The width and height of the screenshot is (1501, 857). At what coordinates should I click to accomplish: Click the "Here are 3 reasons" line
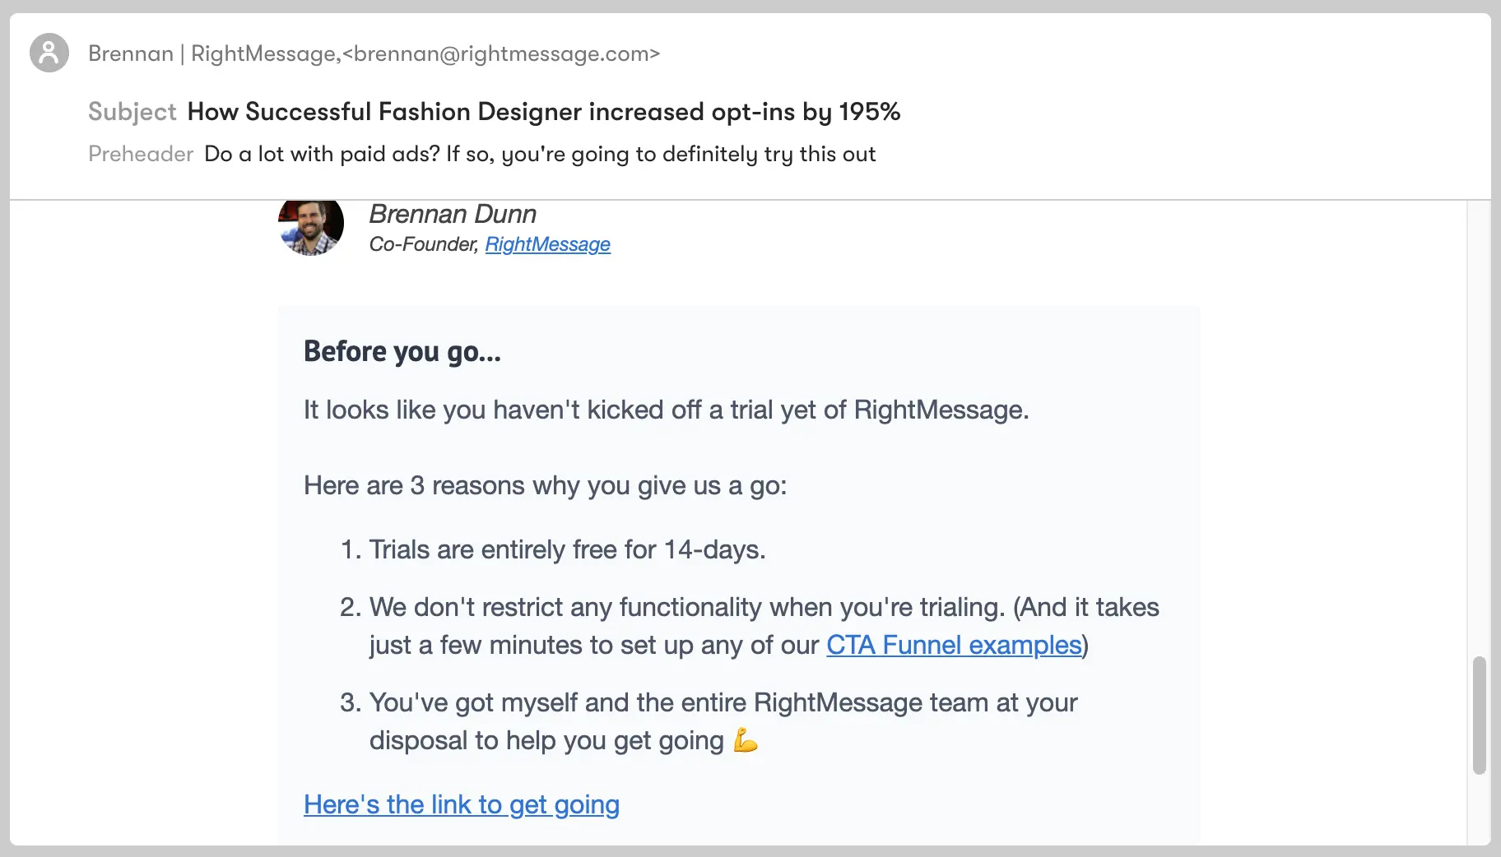[x=545, y=485]
